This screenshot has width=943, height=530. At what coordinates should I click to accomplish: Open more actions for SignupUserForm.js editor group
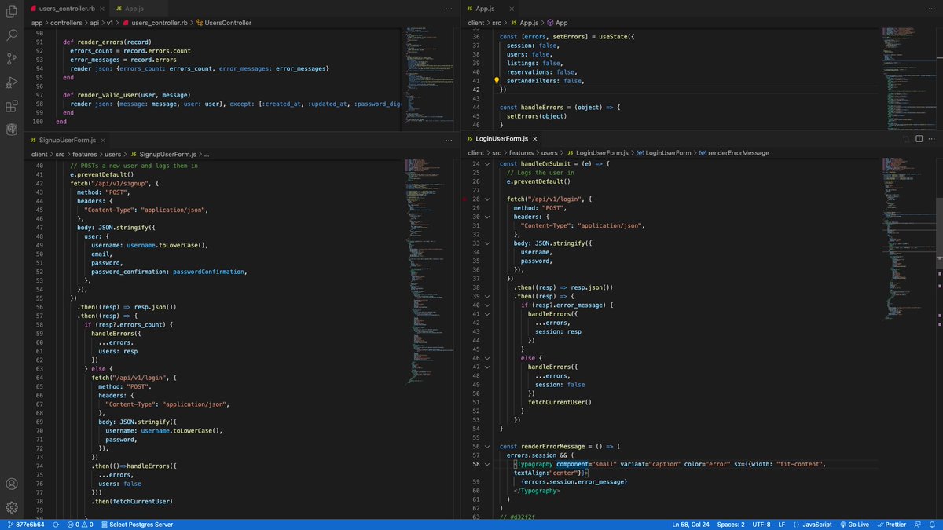click(x=449, y=139)
